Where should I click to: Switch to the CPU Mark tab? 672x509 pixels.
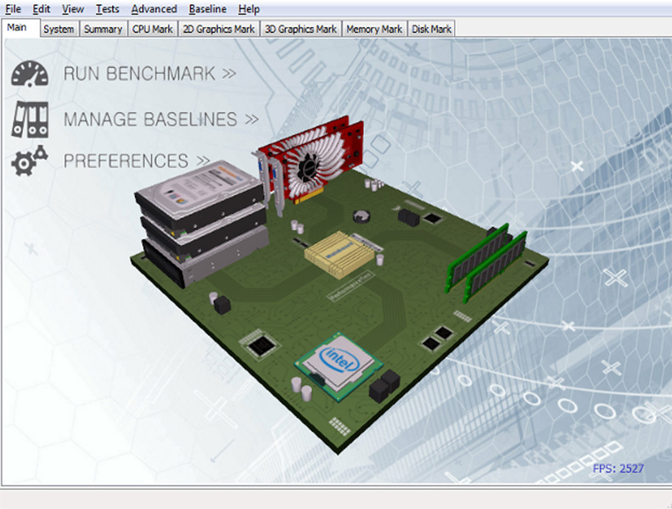point(152,29)
